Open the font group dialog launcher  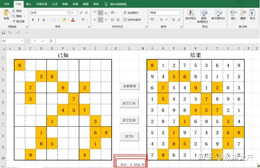[89, 27]
